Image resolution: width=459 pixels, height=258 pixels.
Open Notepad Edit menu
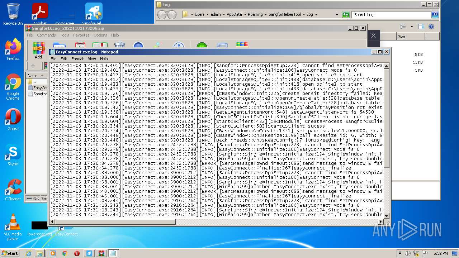coord(64,59)
